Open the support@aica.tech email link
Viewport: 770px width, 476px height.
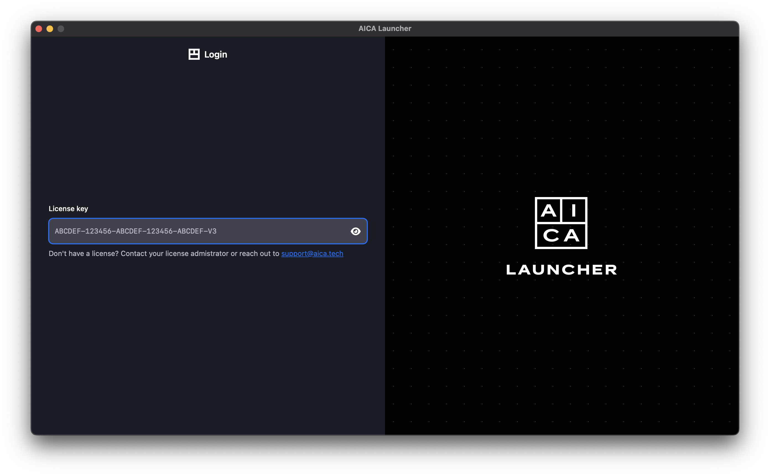tap(312, 253)
